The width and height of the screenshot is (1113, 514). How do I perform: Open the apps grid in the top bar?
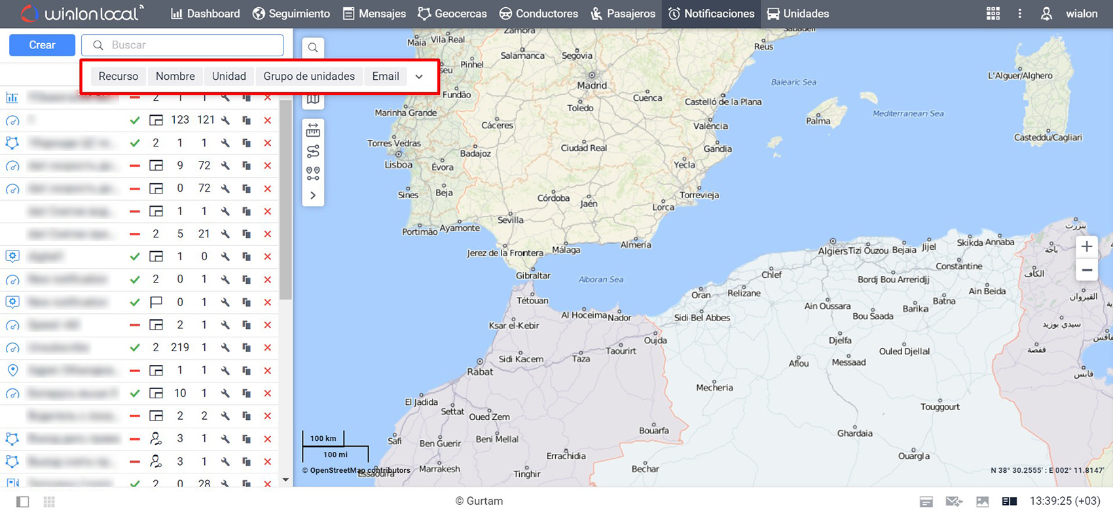[x=993, y=14]
